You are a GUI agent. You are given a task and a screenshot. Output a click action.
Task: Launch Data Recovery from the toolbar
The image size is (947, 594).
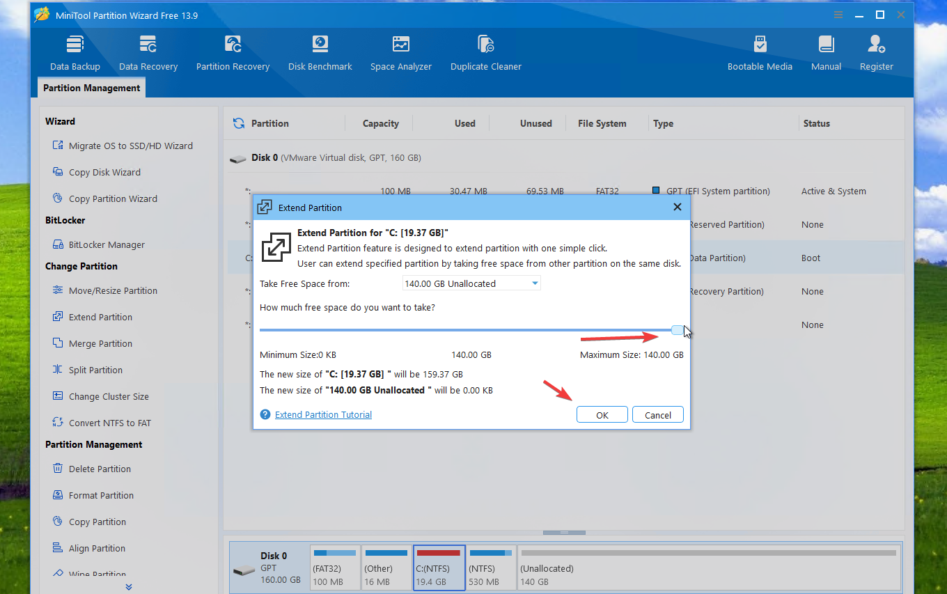(x=148, y=54)
